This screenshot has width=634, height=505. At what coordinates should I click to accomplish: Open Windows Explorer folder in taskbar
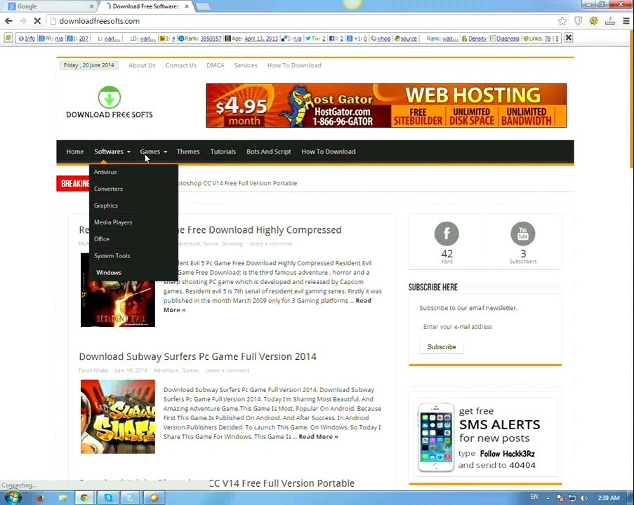click(62, 498)
